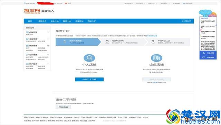221x125 pixels.
Task: Click the first question in the assistant panel
Action: pyautogui.click(x=208, y=22)
